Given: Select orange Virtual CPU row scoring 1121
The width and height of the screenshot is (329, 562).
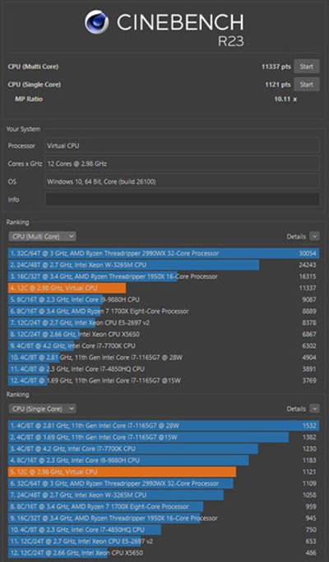Looking at the screenshot, I should (164, 472).
